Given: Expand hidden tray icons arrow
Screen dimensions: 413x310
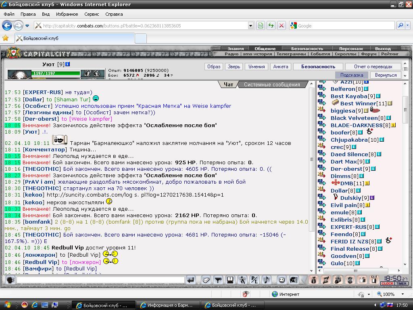Looking at the screenshot, I should tap(375, 305).
